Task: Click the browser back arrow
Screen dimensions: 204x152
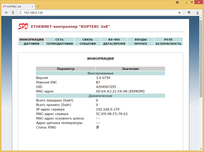Action: [x=6, y=13]
